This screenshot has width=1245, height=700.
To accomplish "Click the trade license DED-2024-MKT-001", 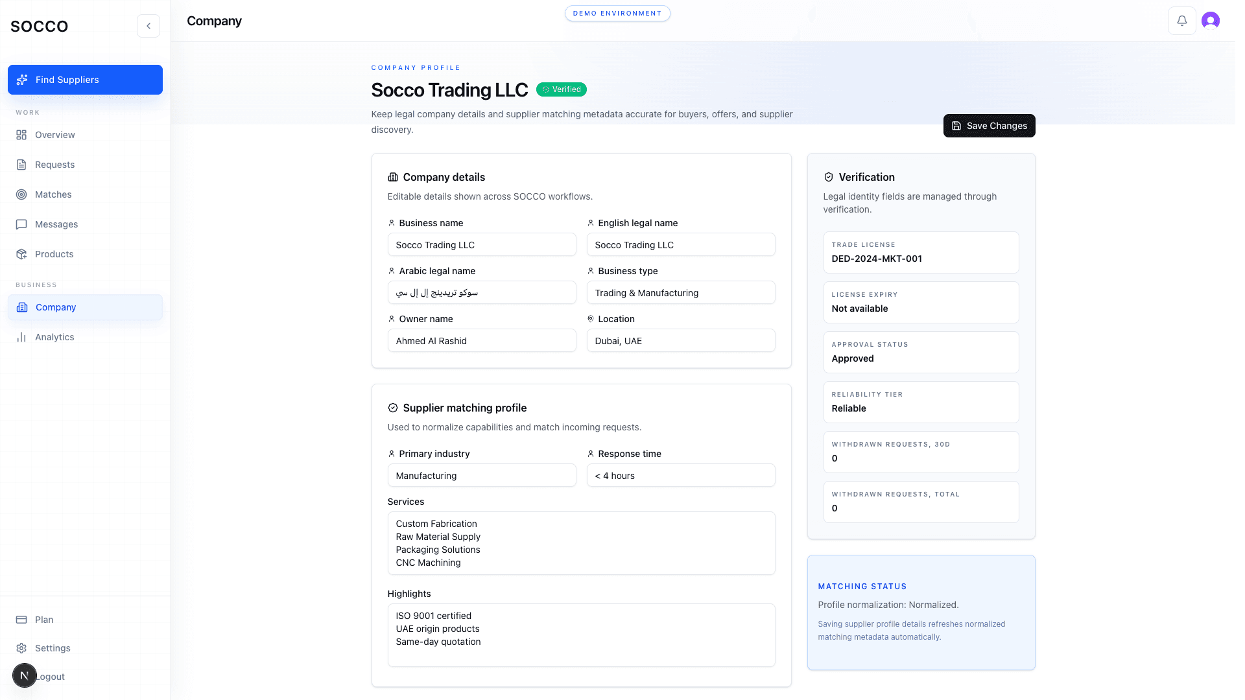I will tap(877, 259).
